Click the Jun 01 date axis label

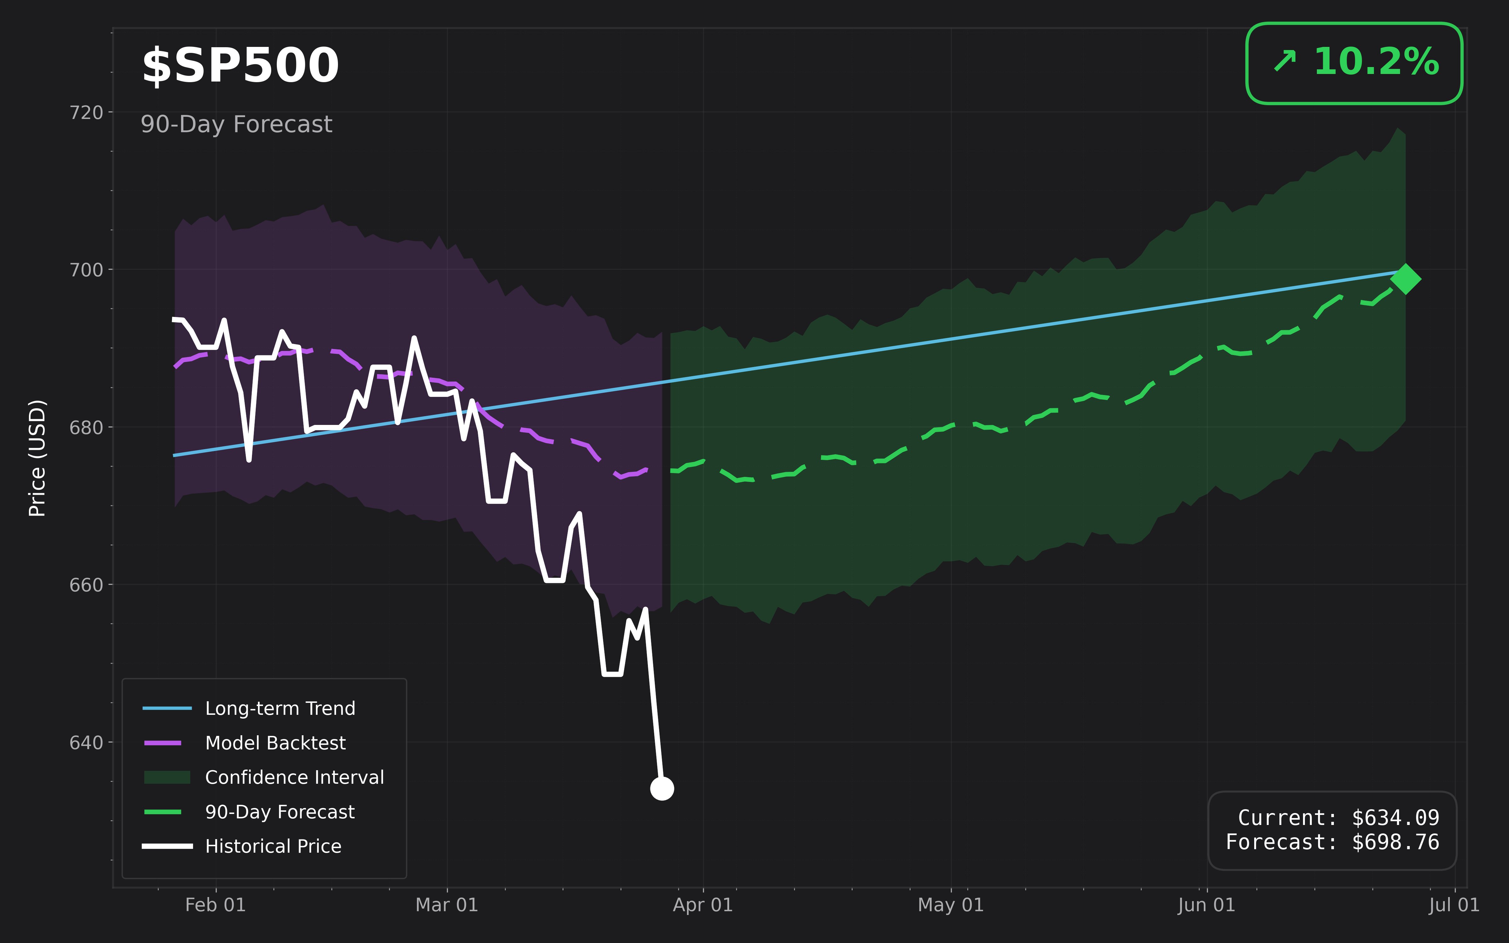click(1206, 905)
